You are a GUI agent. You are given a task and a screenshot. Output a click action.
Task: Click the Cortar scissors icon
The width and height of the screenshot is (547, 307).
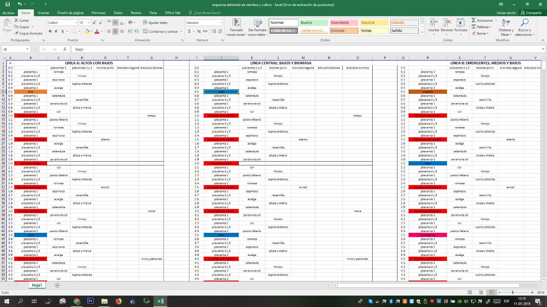click(x=16, y=20)
